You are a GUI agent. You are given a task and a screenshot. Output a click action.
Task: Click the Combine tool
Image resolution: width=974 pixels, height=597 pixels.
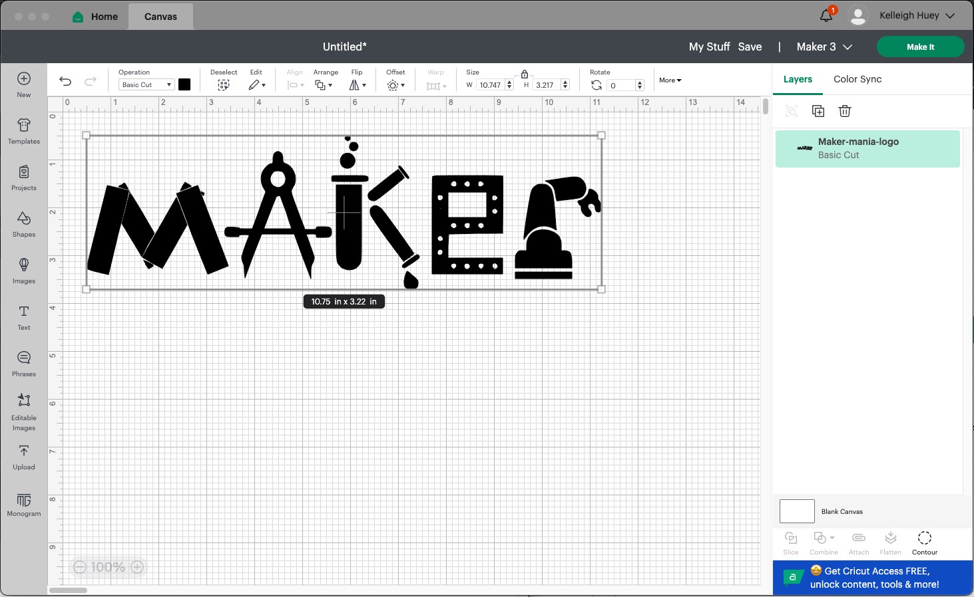(x=824, y=542)
